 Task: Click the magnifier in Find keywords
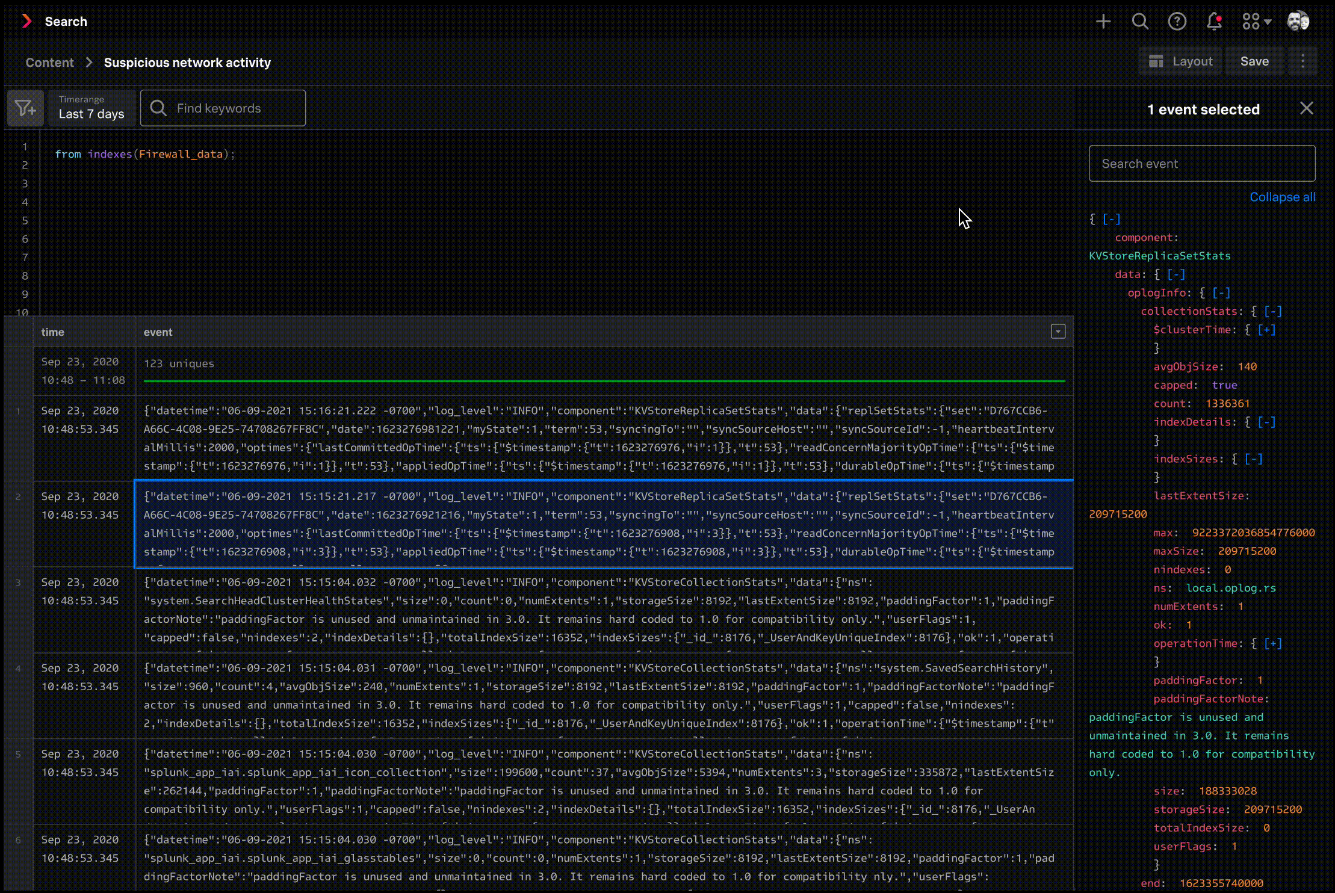pos(158,108)
